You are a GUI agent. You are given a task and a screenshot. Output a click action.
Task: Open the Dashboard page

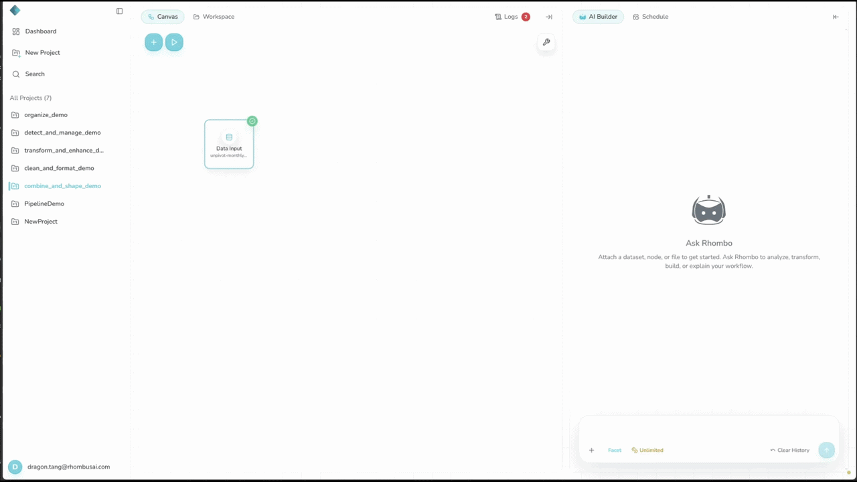40,31
